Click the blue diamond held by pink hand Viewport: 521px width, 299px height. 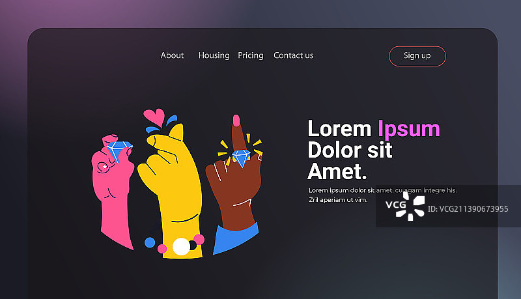pos(119,151)
